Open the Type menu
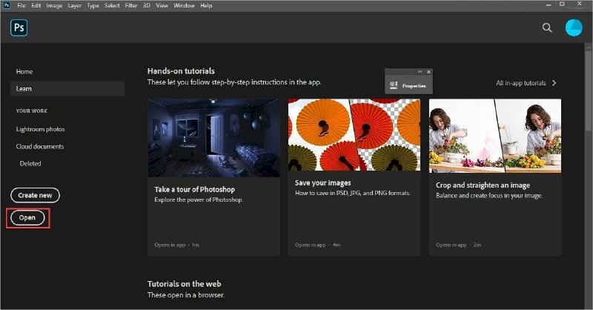Image resolution: width=593 pixels, height=310 pixels. [93, 5]
